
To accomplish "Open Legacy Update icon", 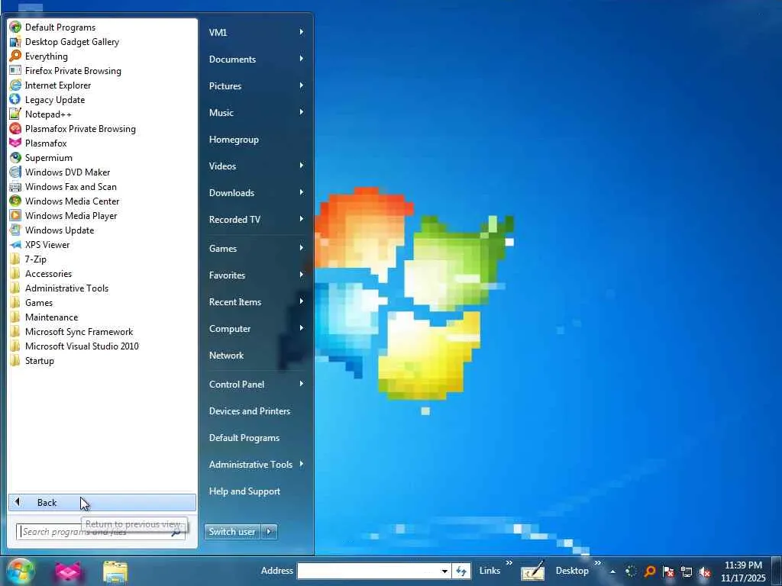I will pyautogui.click(x=15, y=99).
